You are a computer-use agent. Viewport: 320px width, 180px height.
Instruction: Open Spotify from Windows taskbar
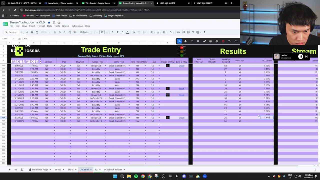pyautogui.click(x=136, y=176)
